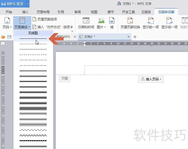Image resolution: width=188 pixels, height=149 pixels.
Task: Select the thin solid line style
Action: coord(33,38)
